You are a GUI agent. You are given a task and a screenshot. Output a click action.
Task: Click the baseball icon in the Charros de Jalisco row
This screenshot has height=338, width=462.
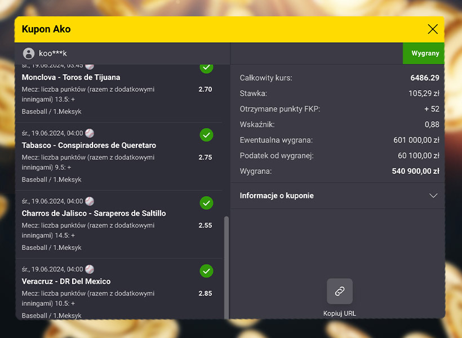tap(90, 201)
